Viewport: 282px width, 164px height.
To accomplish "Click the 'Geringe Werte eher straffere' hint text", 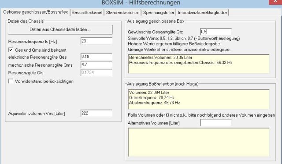I will 179,50.
